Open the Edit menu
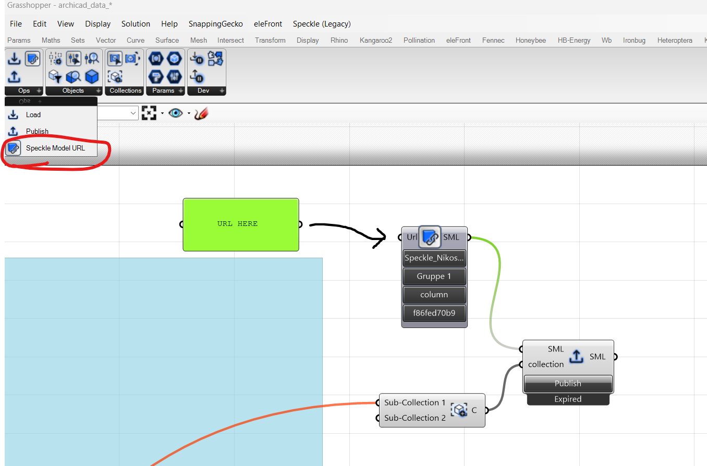Screen dimensions: 707x466 tap(40, 24)
